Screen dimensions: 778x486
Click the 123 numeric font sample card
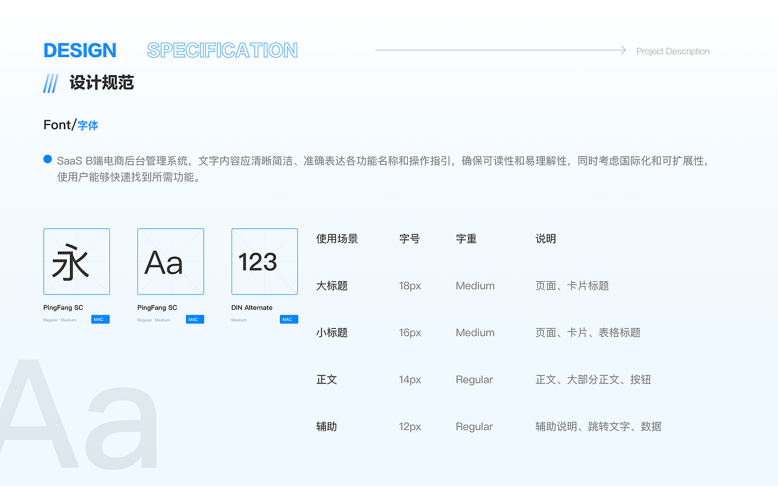265,262
